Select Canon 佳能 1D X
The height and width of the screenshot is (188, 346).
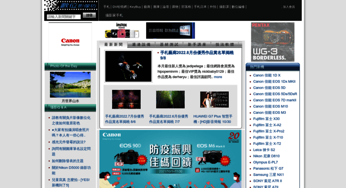[x=267, y=75]
